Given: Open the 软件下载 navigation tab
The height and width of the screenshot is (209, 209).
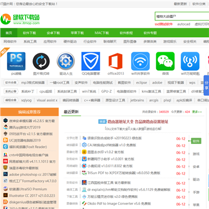Looking at the screenshot, I should [x=30, y=33].
